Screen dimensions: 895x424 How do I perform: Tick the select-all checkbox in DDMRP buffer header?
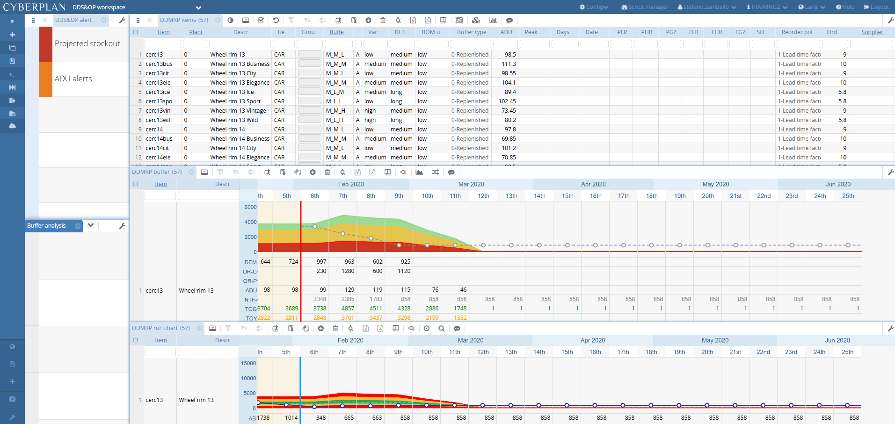[136, 184]
